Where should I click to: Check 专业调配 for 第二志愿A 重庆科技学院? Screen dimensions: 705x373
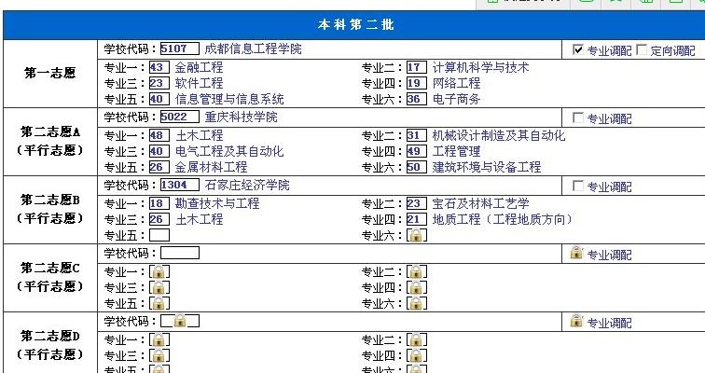(578, 118)
